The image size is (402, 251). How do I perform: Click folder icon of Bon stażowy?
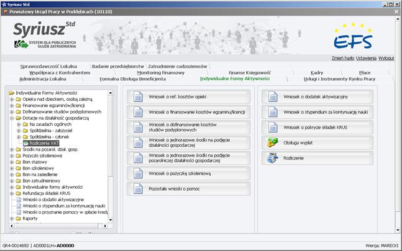18,162
